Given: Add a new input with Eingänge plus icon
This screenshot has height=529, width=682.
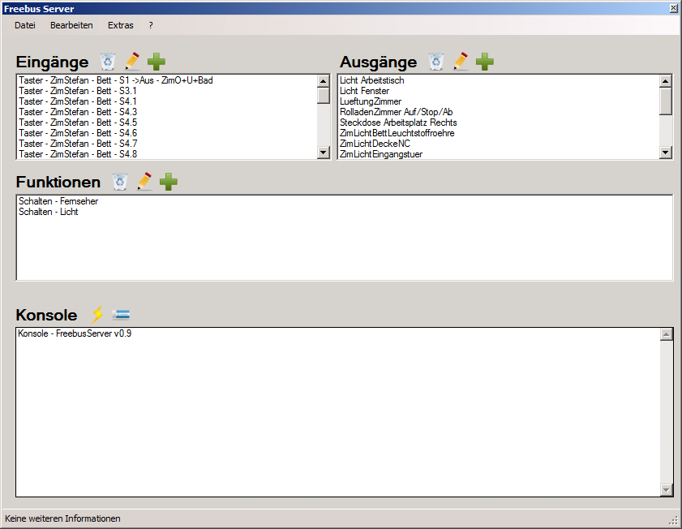Looking at the screenshot, I should pos(157,62).
